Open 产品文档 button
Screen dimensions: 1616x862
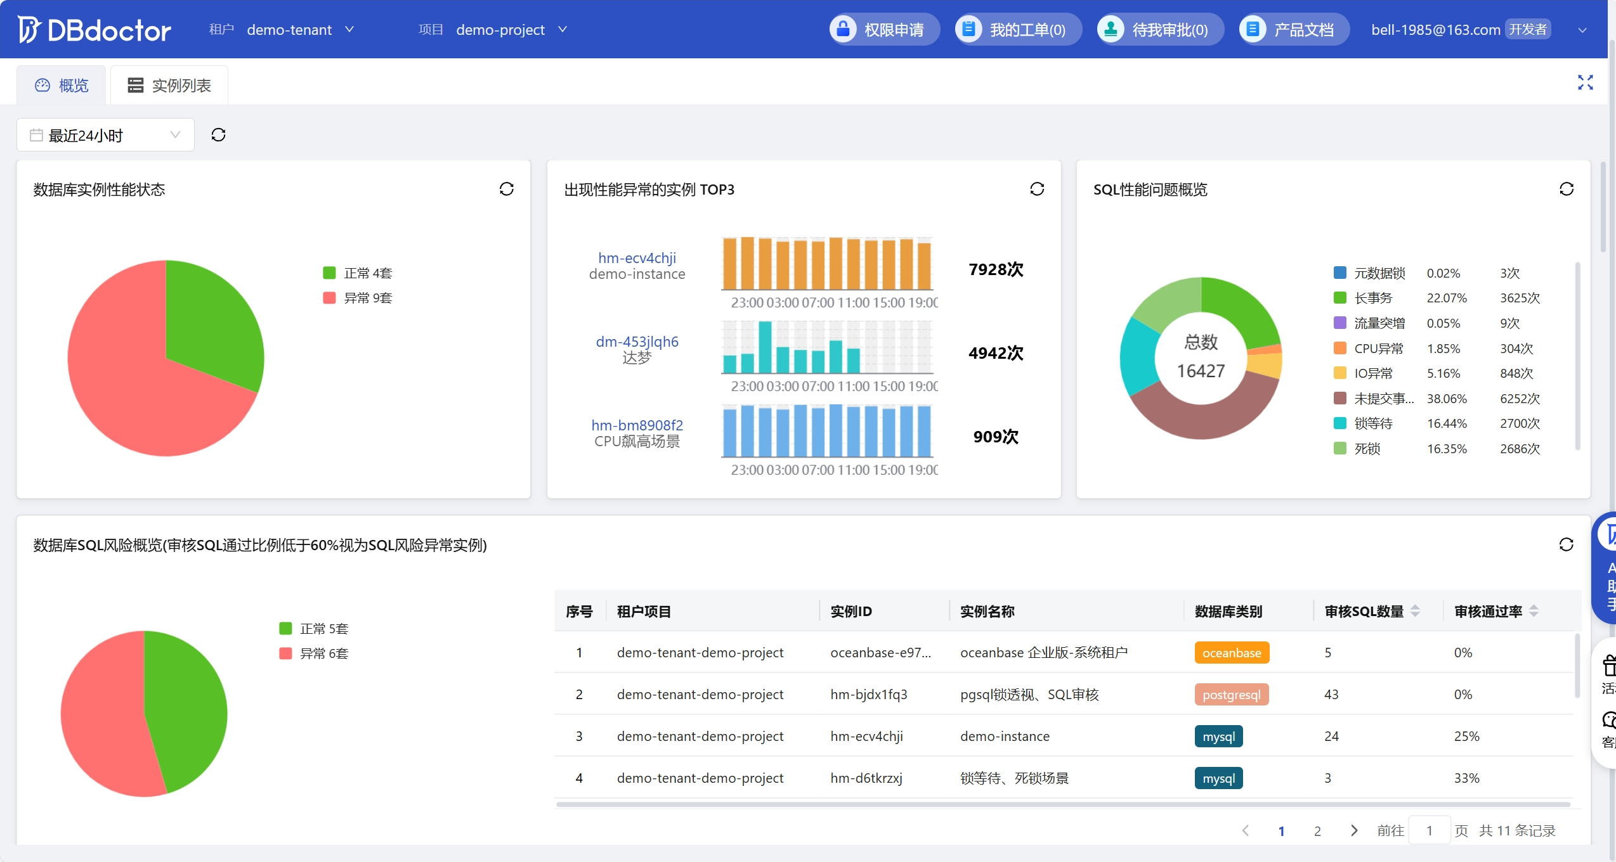coord(1293,30)
